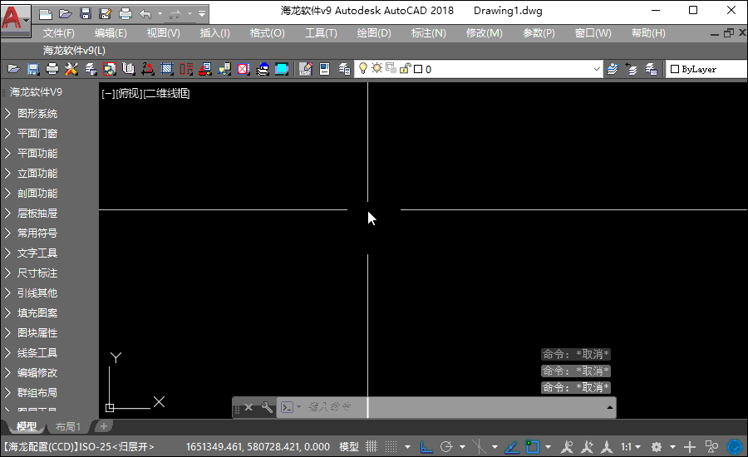The image size is (748, 457).
Task: Click the 俯视 view control label
Action: pyautogui.click(x=129, y=94)
